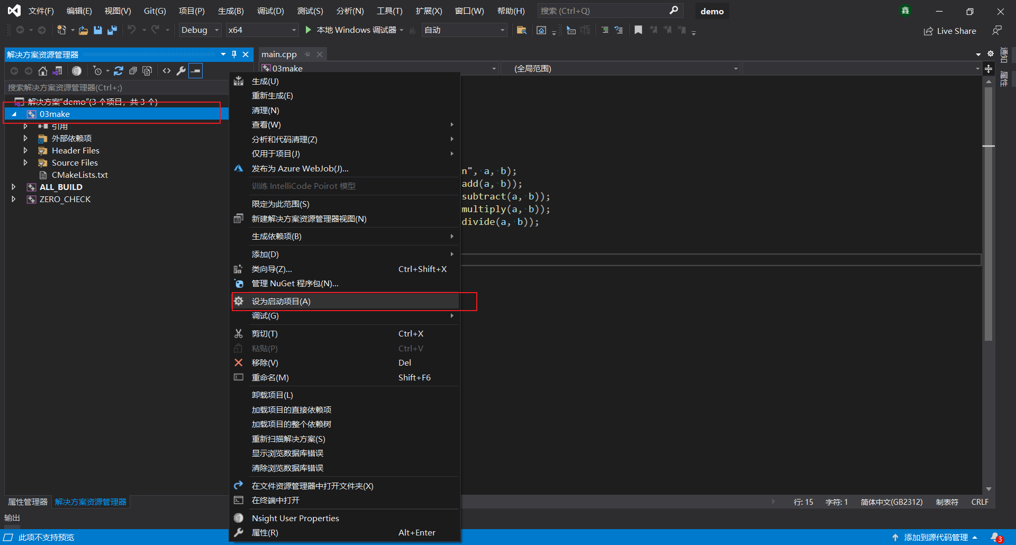Click the open file folder toolbar icon
Image resolution: width=1016 pixels, height=545 pixels.
point(83,30)
